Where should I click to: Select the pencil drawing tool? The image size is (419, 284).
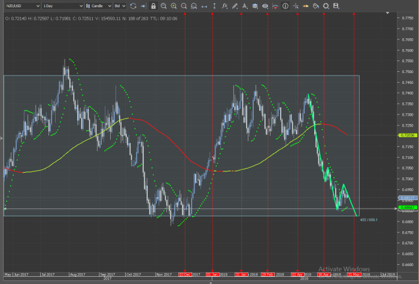(235, 6)
